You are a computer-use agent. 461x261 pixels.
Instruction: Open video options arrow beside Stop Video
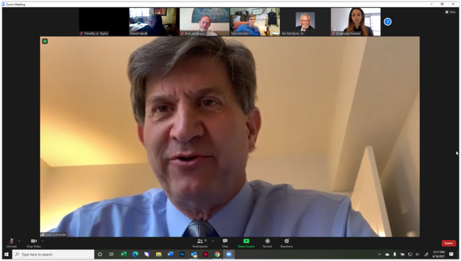coord(43,241)
